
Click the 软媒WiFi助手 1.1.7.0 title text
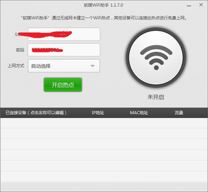click(103, 5)
